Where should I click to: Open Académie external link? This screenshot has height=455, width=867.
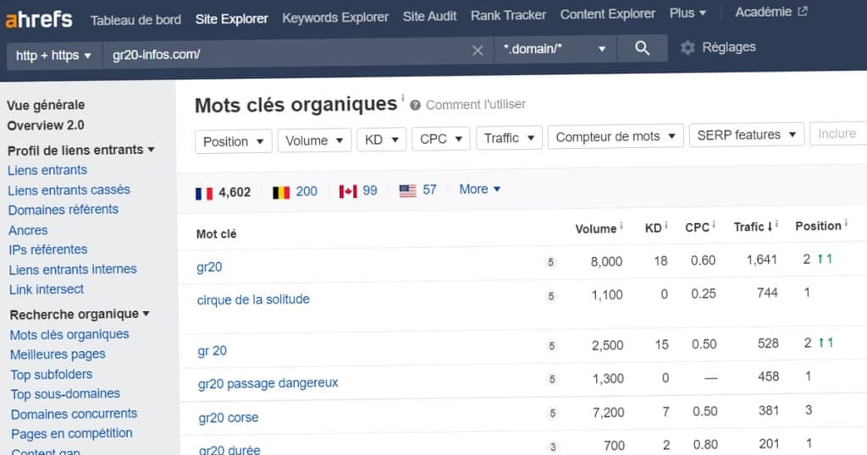click(x=770, y=12)
